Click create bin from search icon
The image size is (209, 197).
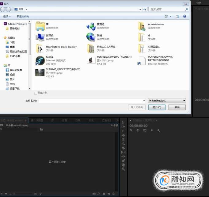tap(41, 129)
